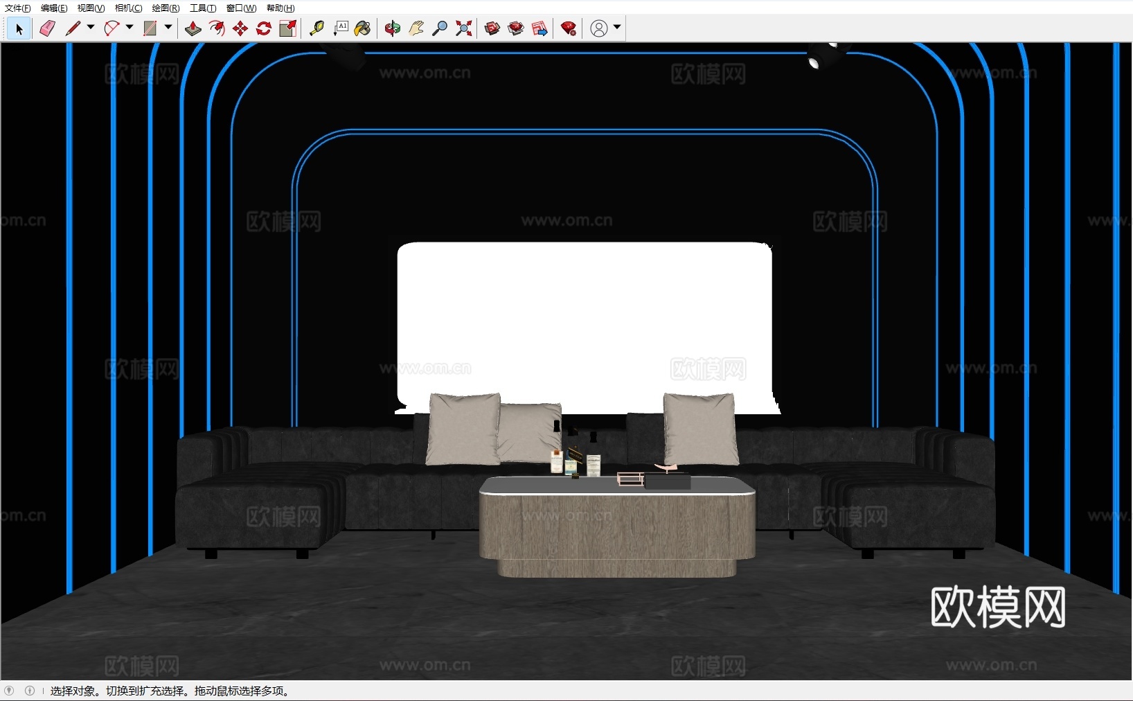
Task: Open the user account dropdown arrow
Action: tap(617, 28)
